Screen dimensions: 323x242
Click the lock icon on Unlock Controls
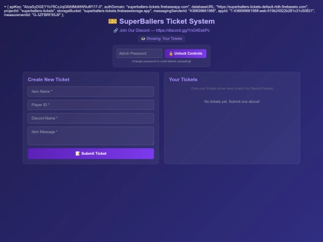(x=170, y=54)
